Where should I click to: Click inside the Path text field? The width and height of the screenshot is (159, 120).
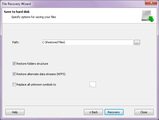pyautogui.click(x=87, y=42)
